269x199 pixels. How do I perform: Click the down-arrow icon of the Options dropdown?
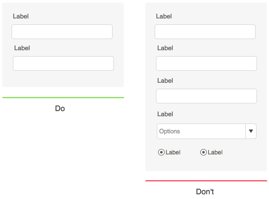click(x=251, y=131)
